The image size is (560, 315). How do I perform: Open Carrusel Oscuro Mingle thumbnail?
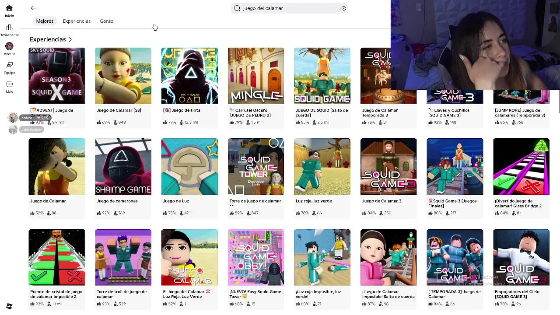(x=256, y=76)
